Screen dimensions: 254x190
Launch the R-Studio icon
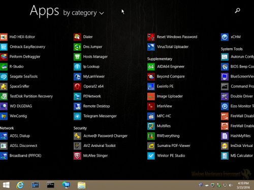4,67
